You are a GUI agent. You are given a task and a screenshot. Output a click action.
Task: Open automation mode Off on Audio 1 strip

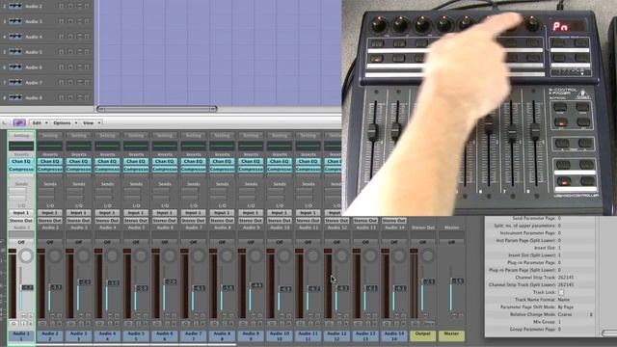coord(21,242)
